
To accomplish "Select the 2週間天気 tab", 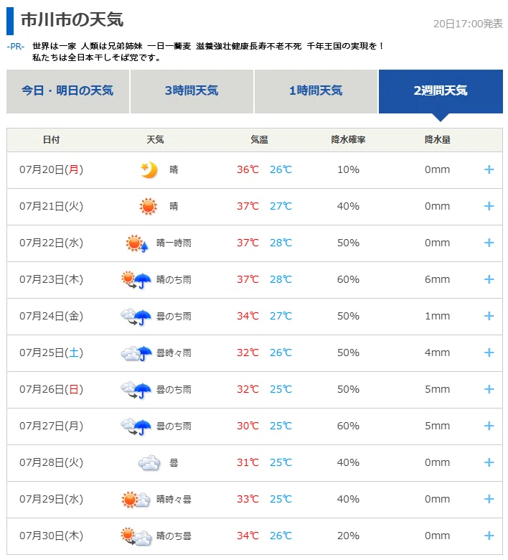I will pos(441,91).
